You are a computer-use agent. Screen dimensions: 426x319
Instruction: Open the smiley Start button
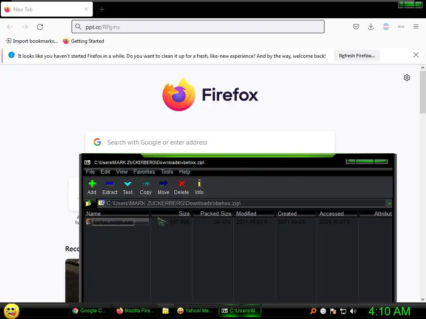tap(11, 311)
